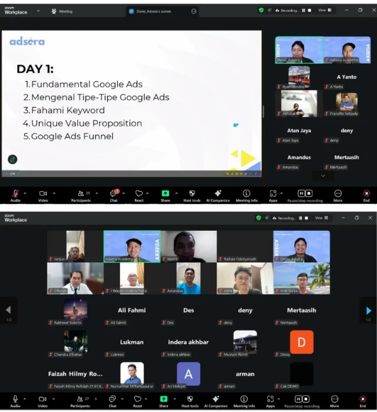This screenshot has height=412, width=377.
Task: Open Meeting info in bottom window
Action: pos(244,401)
